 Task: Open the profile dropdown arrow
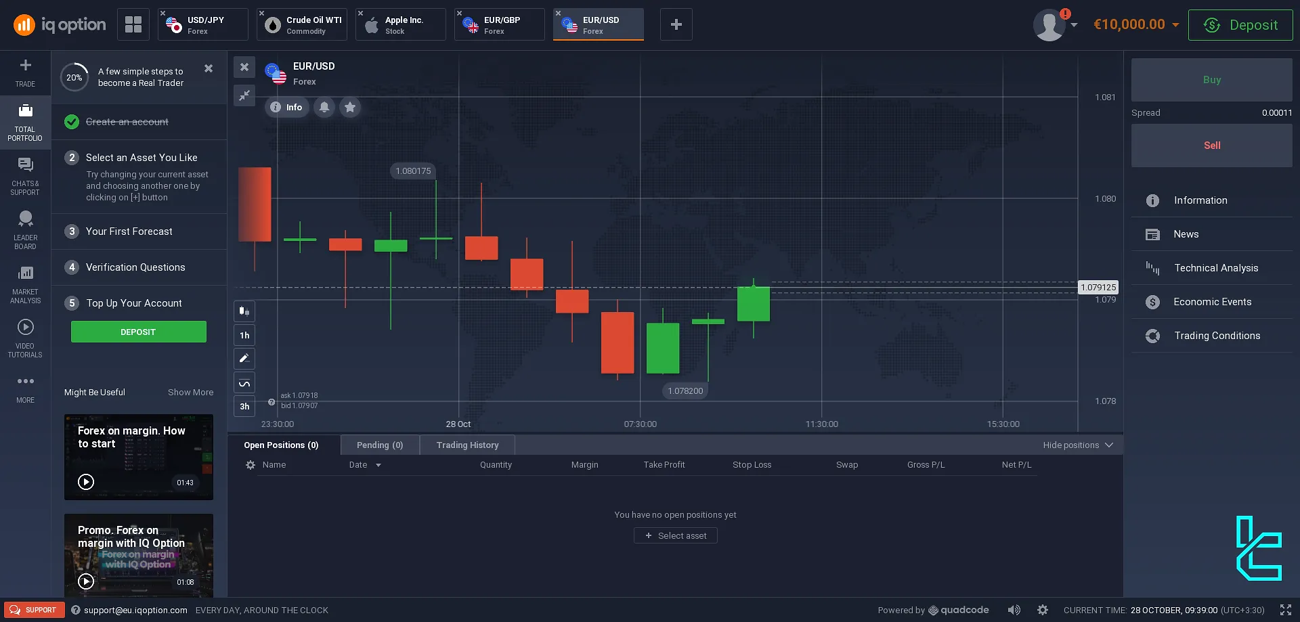pos(1074,25)
